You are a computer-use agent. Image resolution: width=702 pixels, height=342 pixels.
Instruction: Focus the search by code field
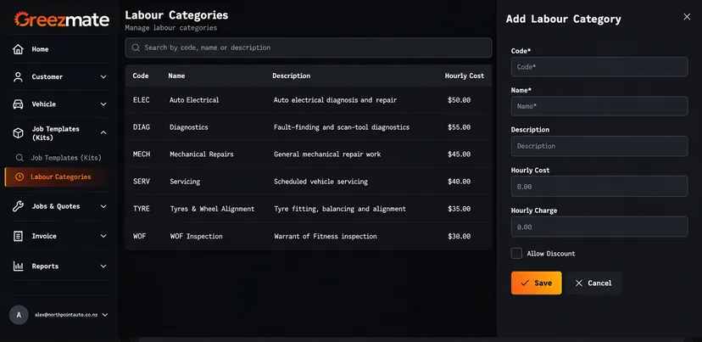click(x=309, y=48)
